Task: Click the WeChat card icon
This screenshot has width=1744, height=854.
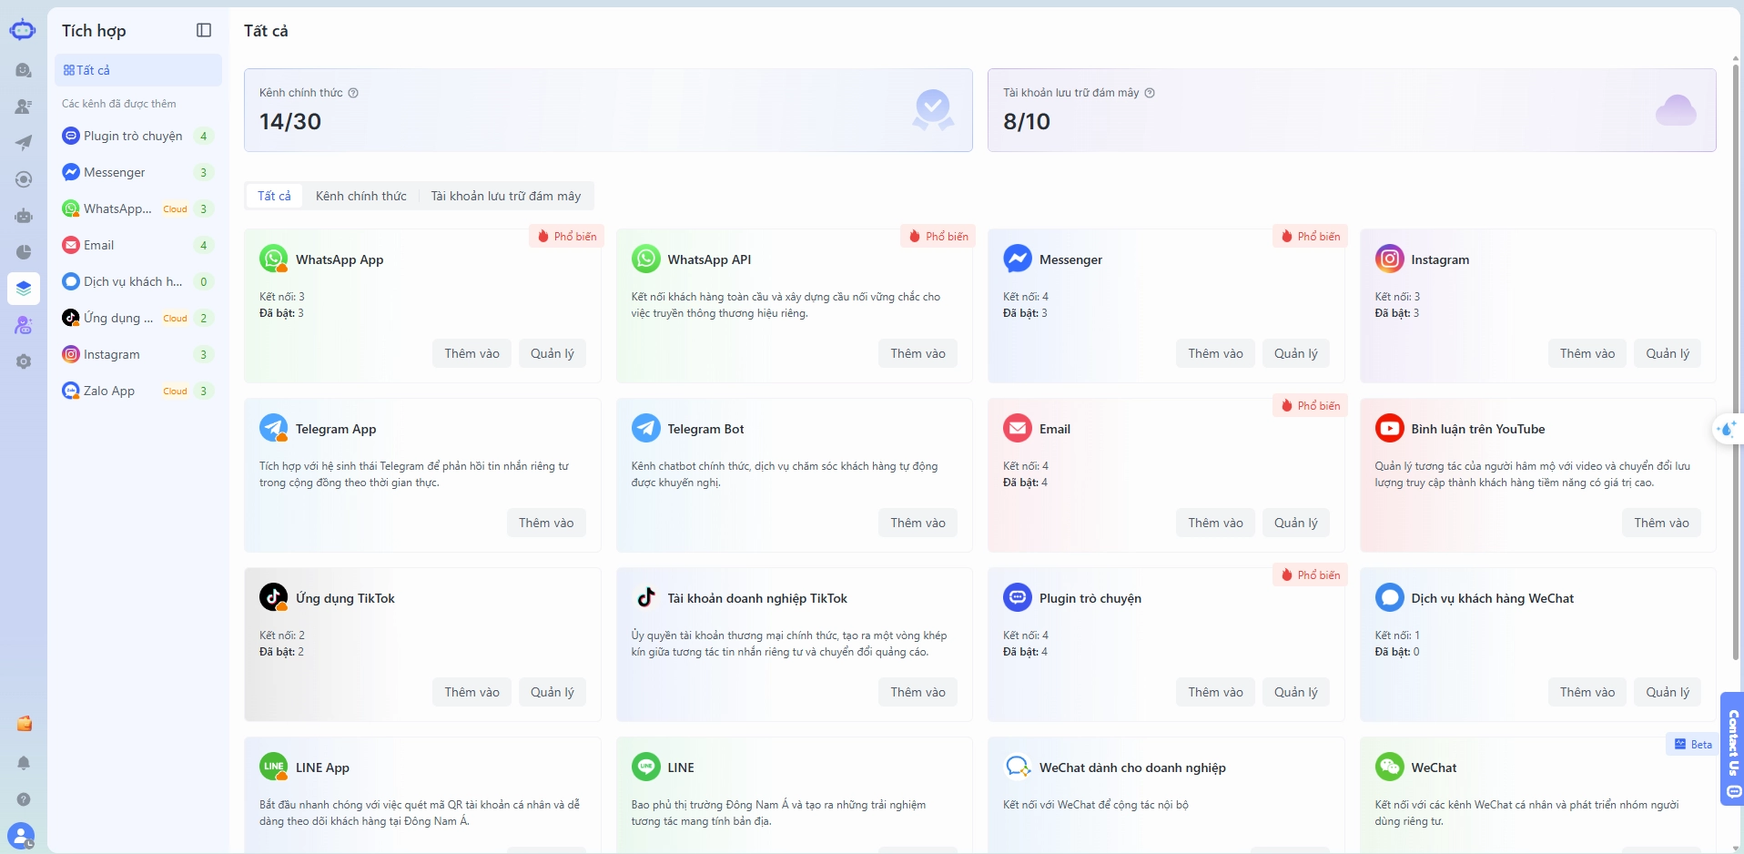Action: [x=1390, y=768]
